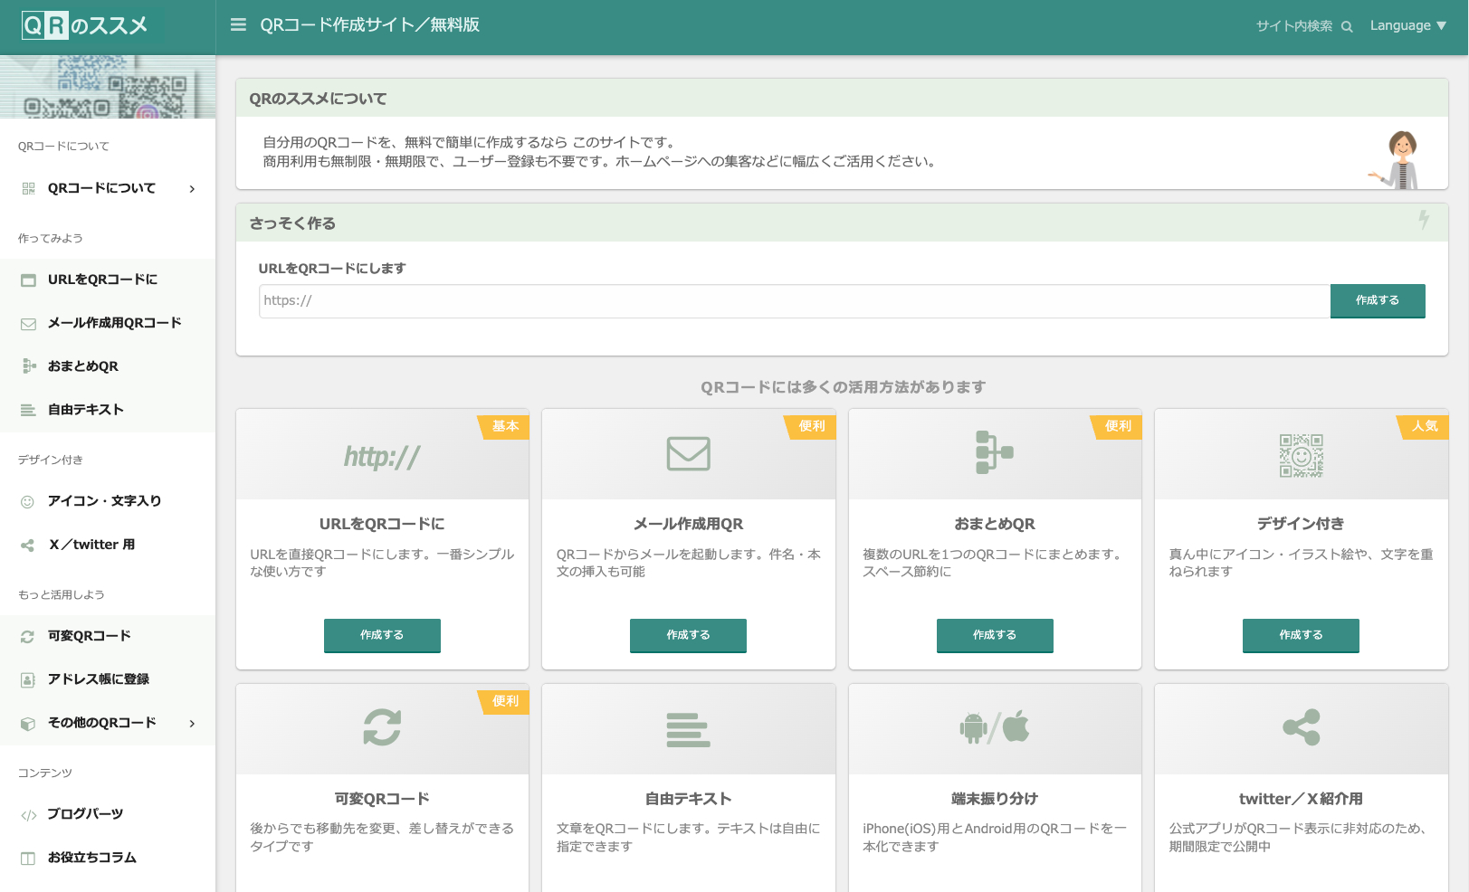
Task: Click the QR grid icon beside QRコードについて
Action: tap(28, 188)
